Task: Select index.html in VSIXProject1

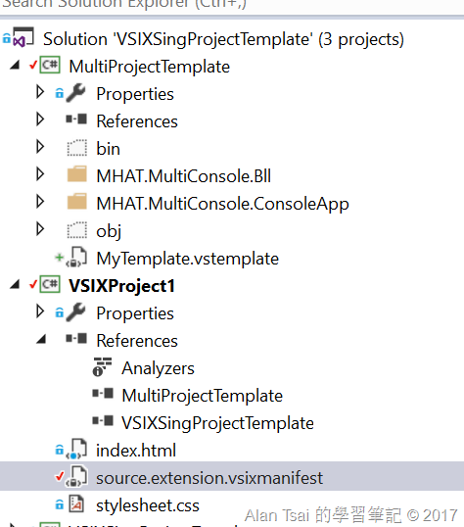Action: pos(136,451)
